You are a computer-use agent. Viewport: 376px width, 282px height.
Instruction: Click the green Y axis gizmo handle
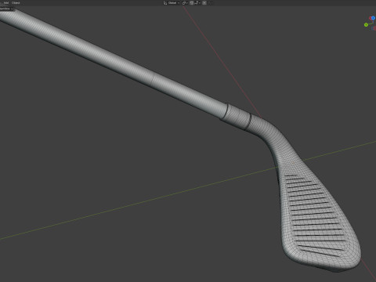coord(366,25)
